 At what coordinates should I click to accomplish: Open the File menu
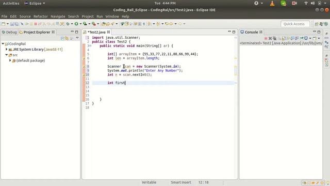click(4, 17)
